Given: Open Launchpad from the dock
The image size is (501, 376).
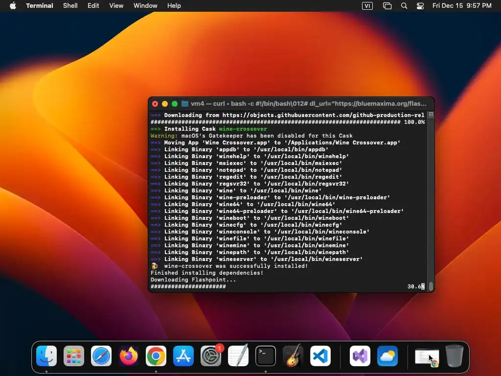Looking at the screenshot, I should tap(74, 356).
